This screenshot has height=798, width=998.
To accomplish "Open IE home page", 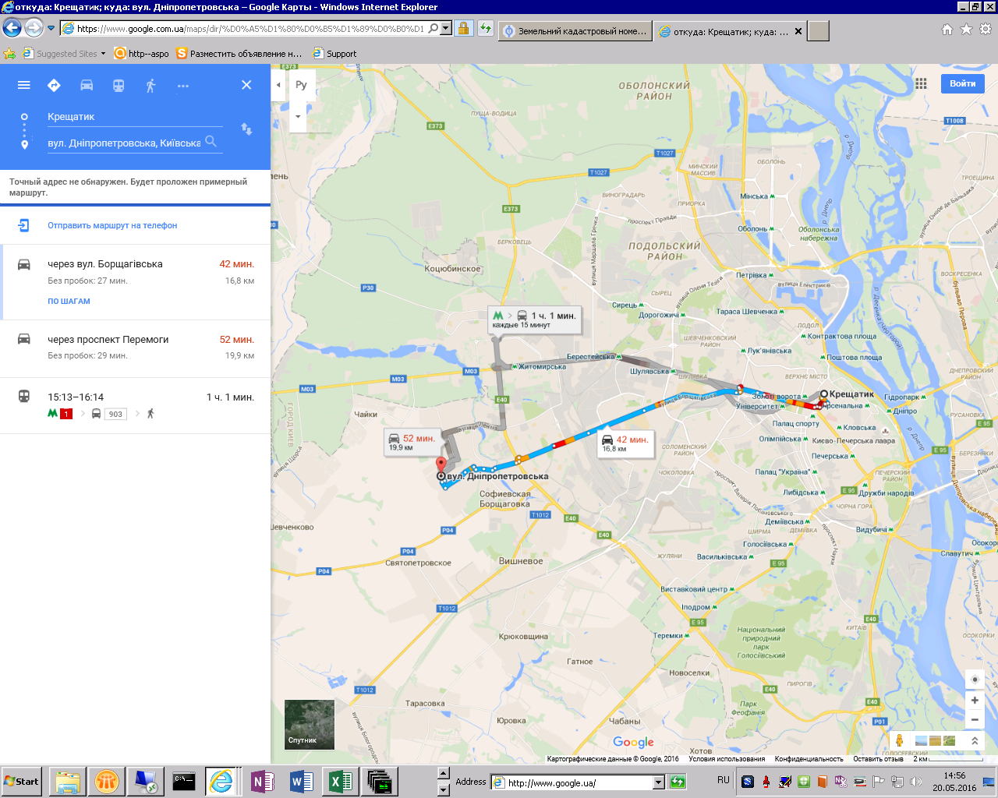I will [947, 29].
